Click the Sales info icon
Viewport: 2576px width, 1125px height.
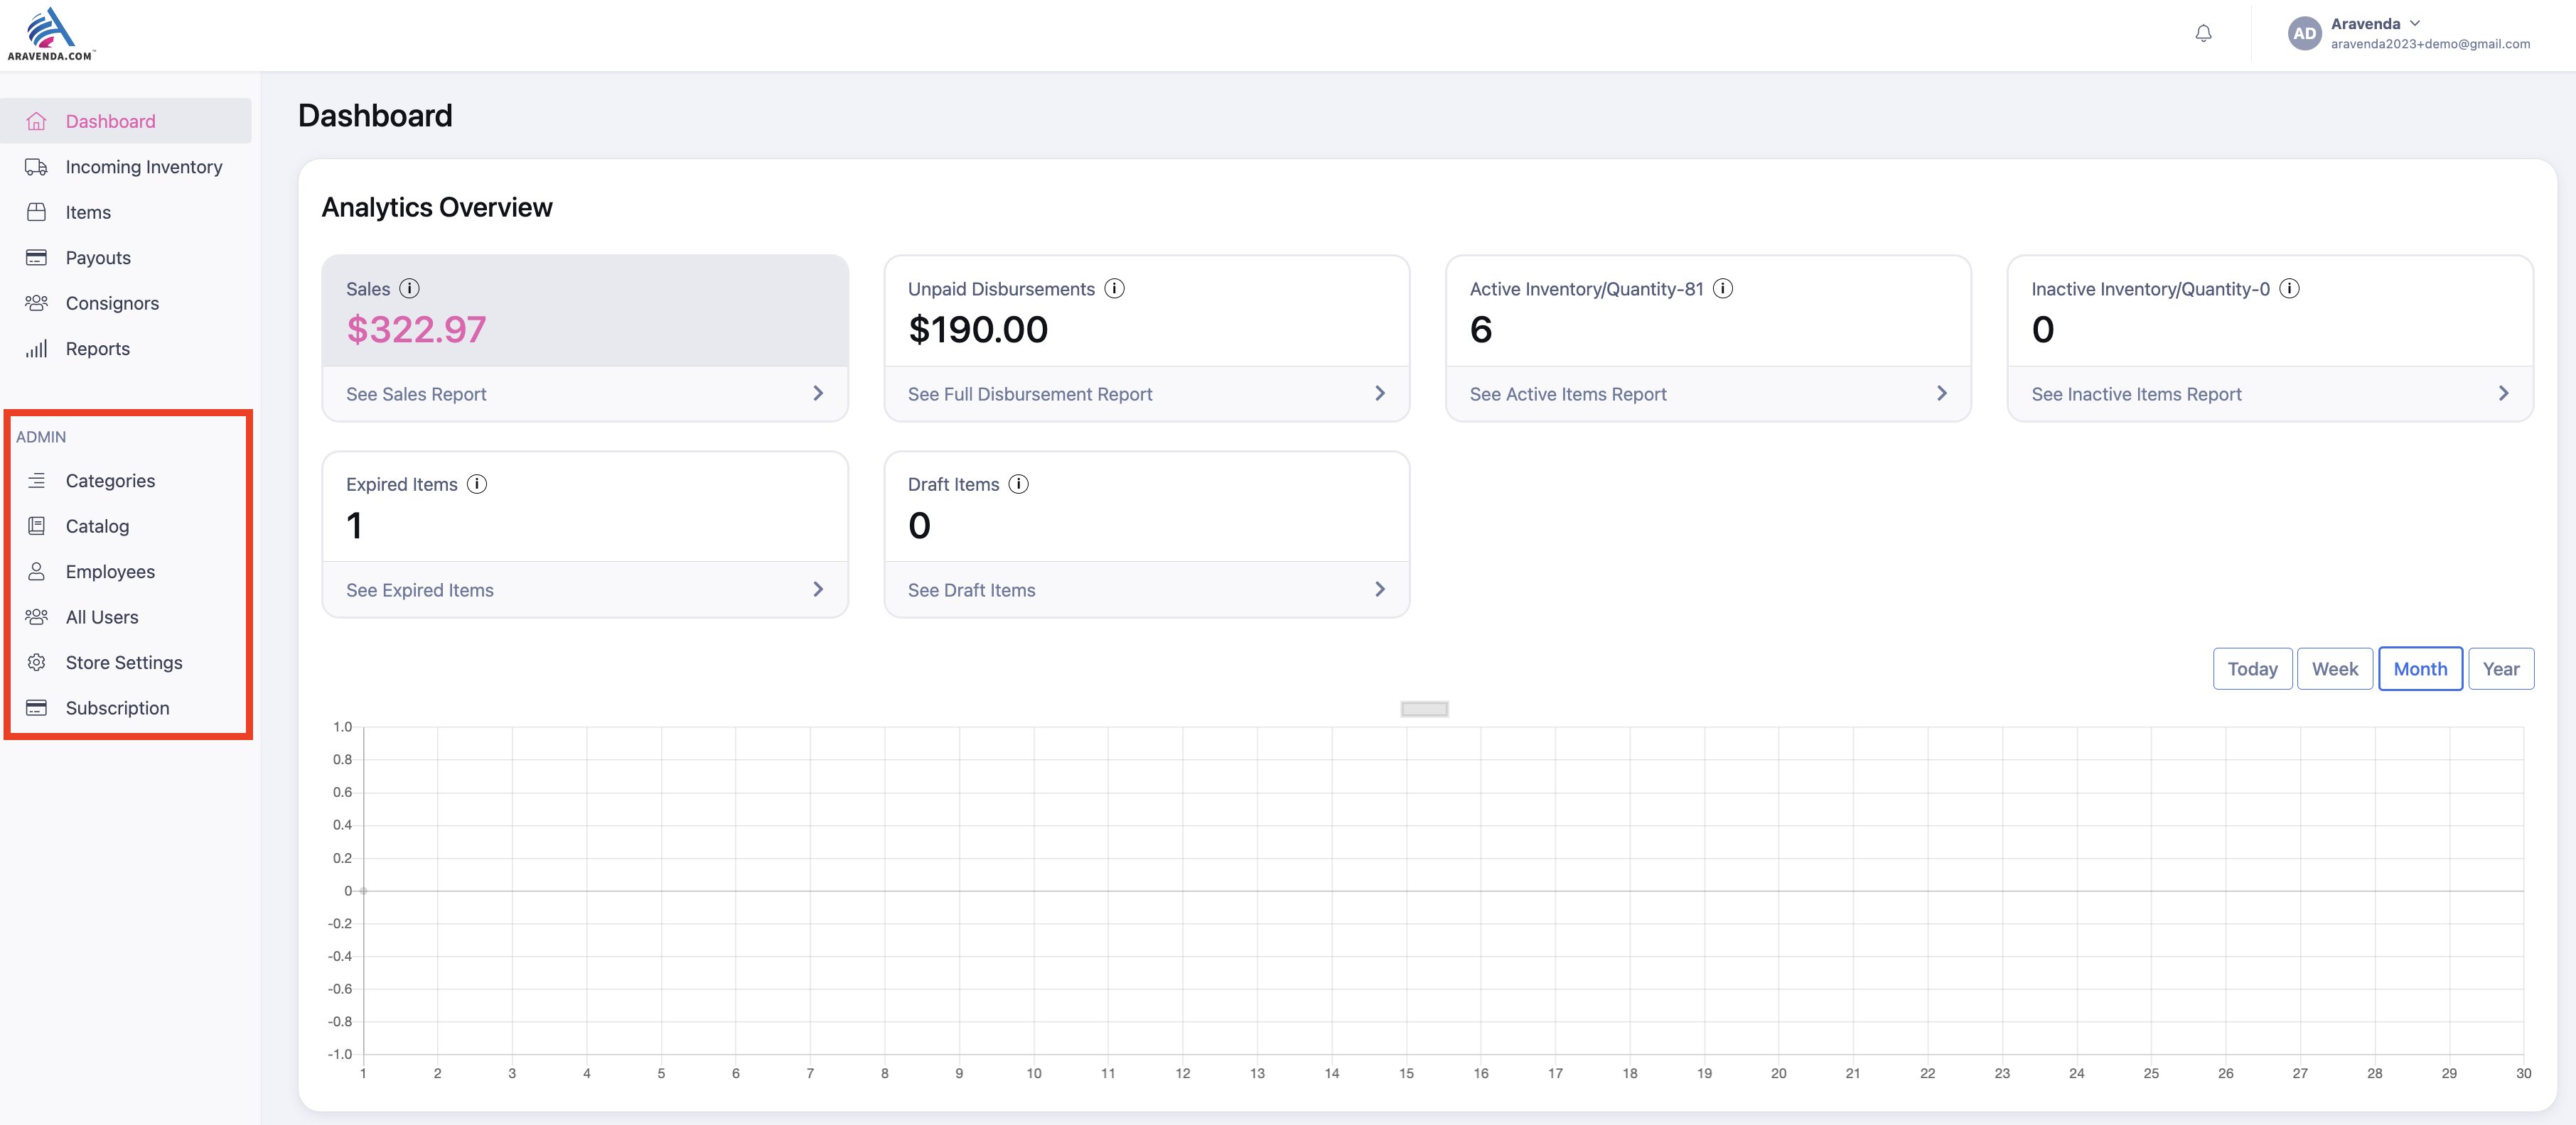(409, 289)
